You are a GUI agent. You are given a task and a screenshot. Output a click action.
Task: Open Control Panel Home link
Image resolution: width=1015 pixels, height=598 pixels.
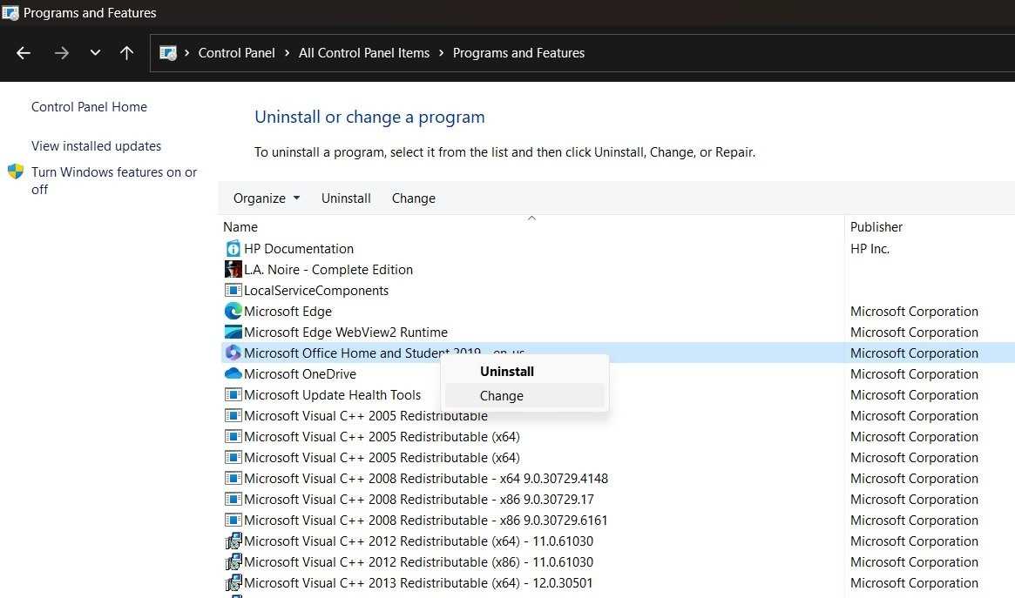(x=90, y=107)
